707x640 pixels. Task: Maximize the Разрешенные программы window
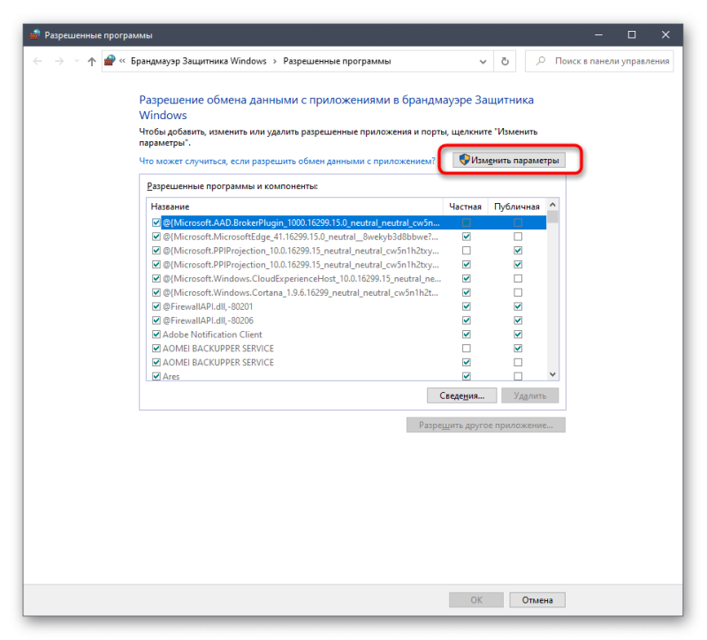click(x=632, y=34)
